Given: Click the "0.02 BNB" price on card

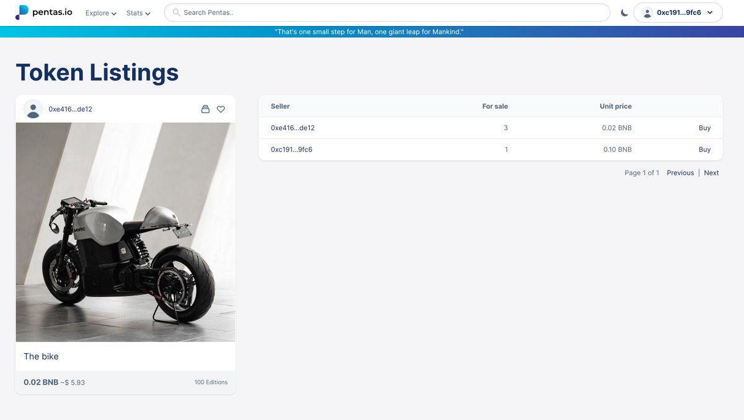Looking at the screenshot, I should (41, 382).
